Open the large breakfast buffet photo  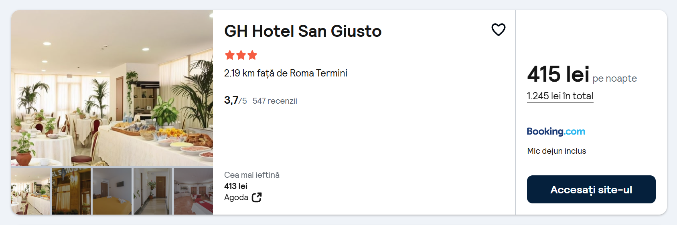[112, 88]
